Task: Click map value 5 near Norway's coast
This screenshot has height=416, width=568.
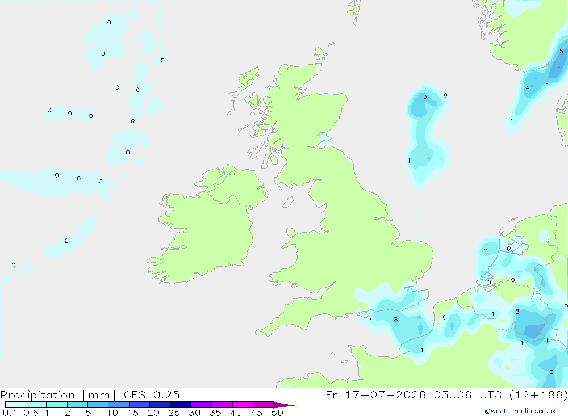Action: point(561,51)
